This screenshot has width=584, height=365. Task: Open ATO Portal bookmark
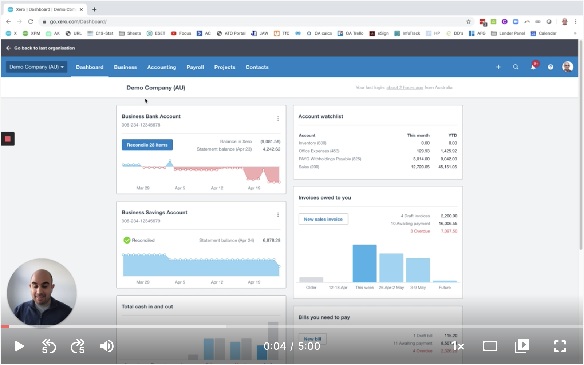[231, 33]
